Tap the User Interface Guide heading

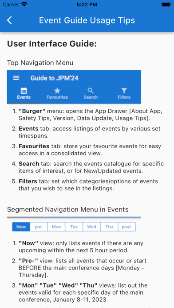pos(52,44)
